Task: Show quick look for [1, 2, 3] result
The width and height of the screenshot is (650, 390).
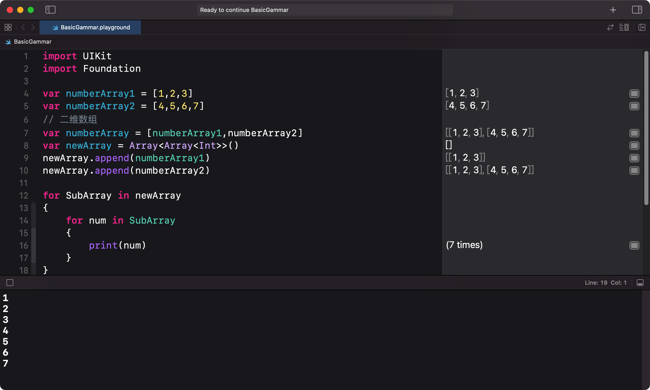Action: tap(634, 93)
